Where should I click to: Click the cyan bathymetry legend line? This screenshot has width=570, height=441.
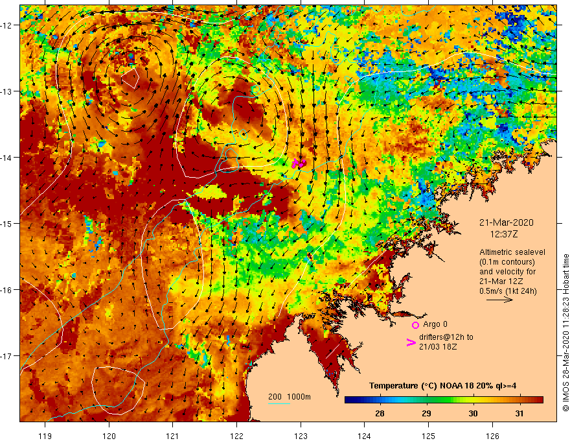click(x=279, y=403)
